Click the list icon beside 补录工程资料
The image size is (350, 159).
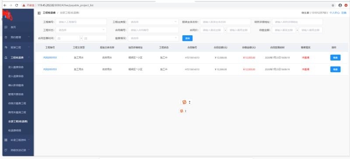click(x=6, y=140)
